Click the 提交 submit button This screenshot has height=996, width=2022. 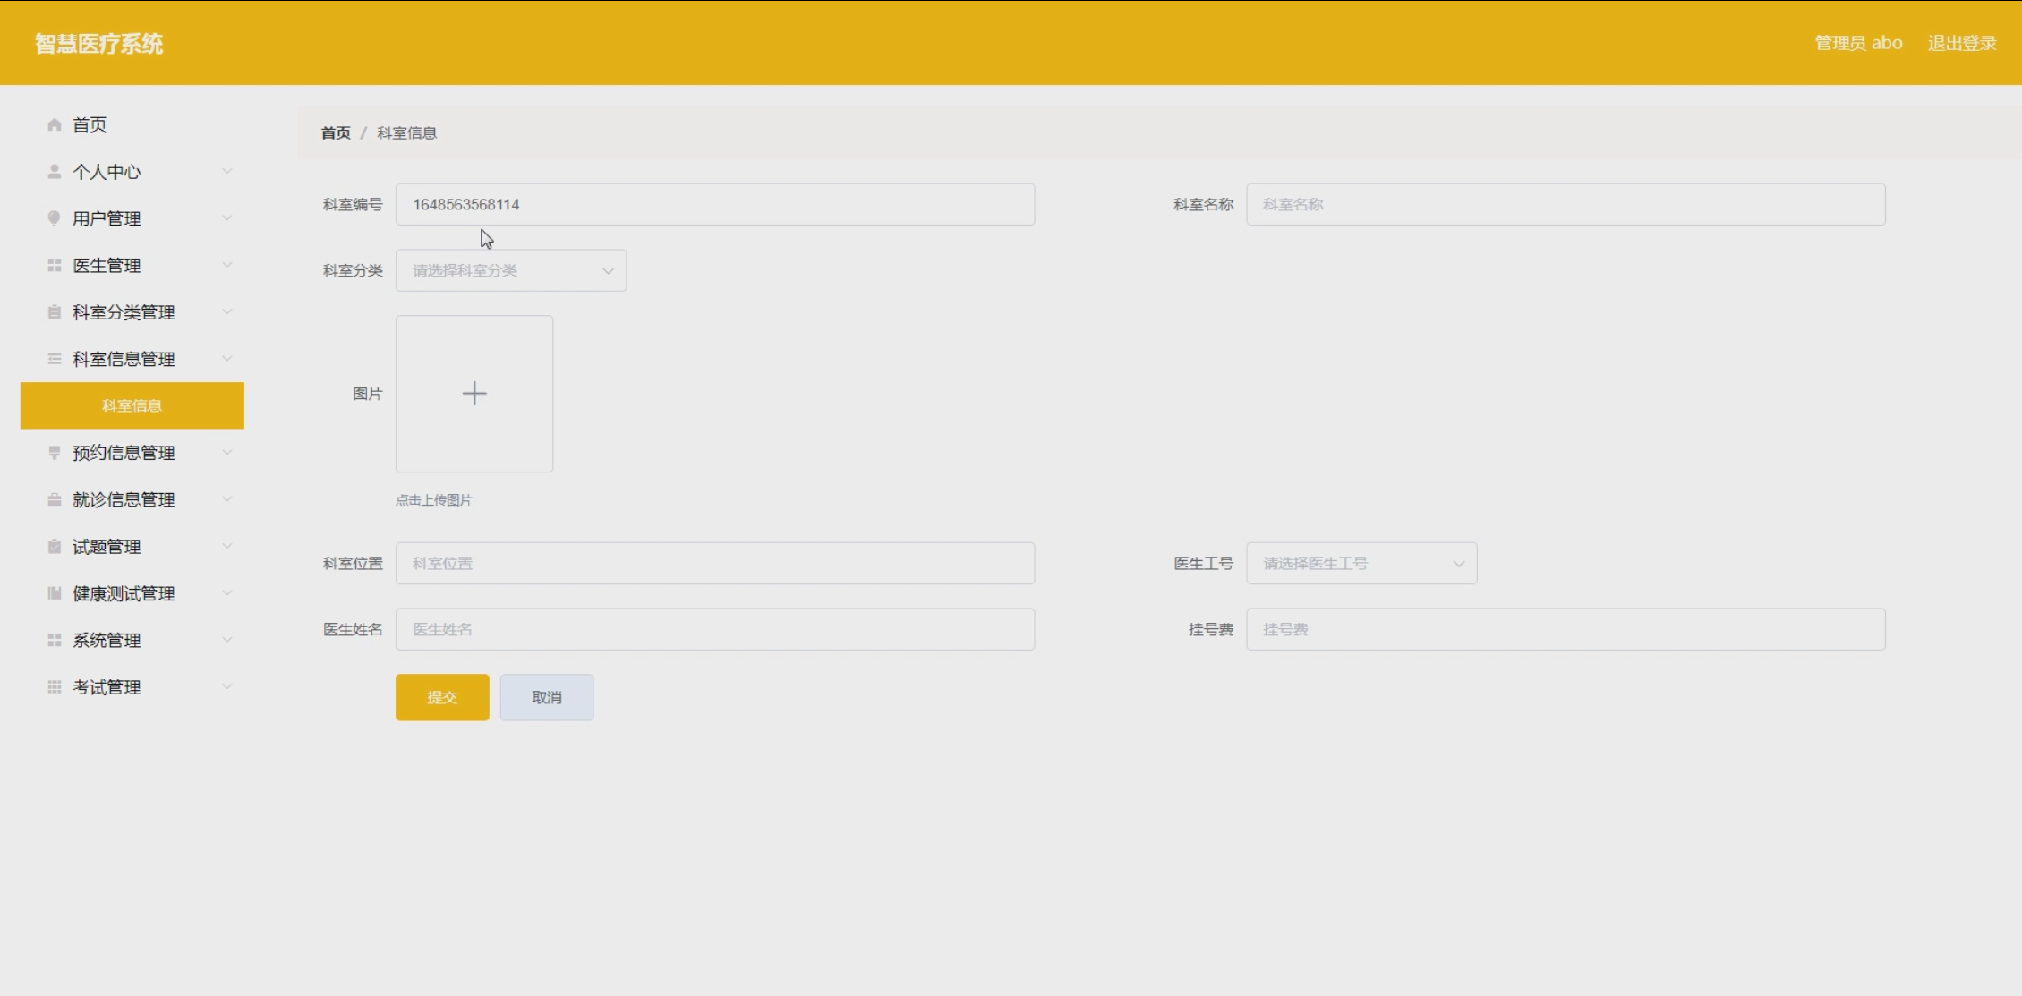click(x=442, y=697)
